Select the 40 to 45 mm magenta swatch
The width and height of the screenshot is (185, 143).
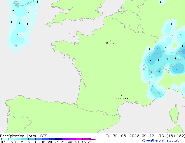79,139
